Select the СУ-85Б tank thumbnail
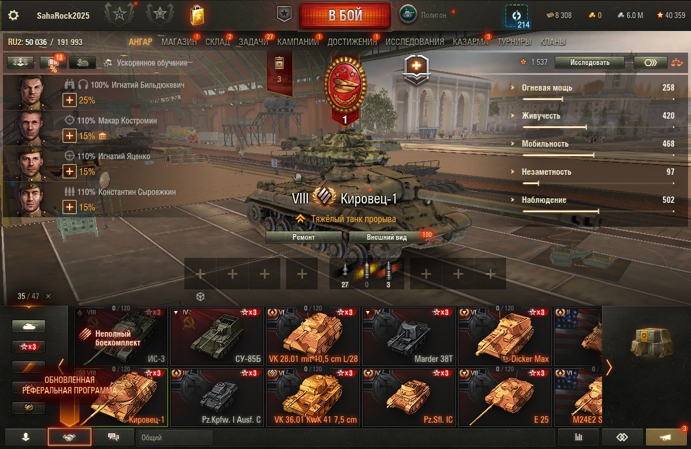The width and height of the screenshot is (691, 449). pos(217,337)
